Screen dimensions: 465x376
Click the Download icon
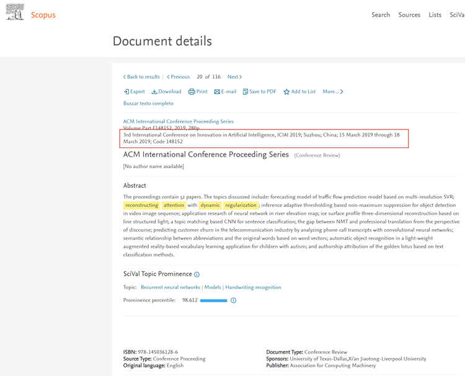(x=154, y=92)
